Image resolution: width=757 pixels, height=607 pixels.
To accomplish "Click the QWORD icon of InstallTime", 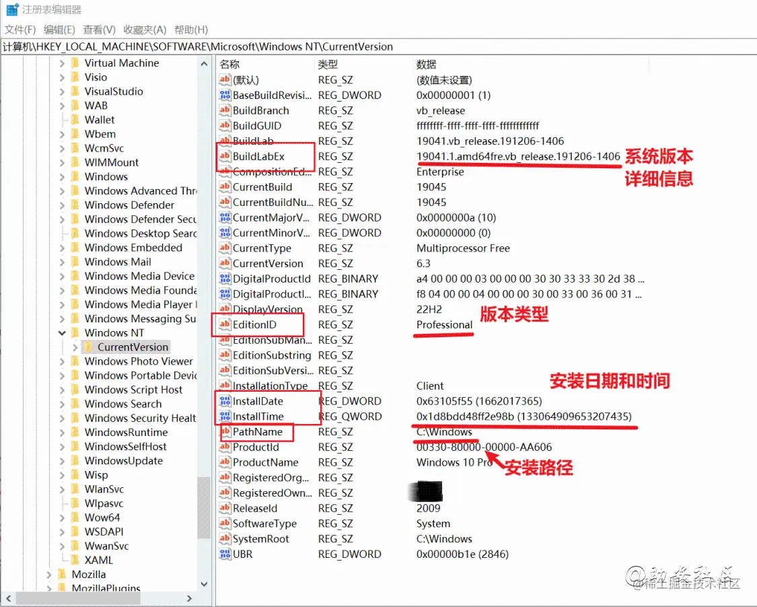I will point(225,417).
